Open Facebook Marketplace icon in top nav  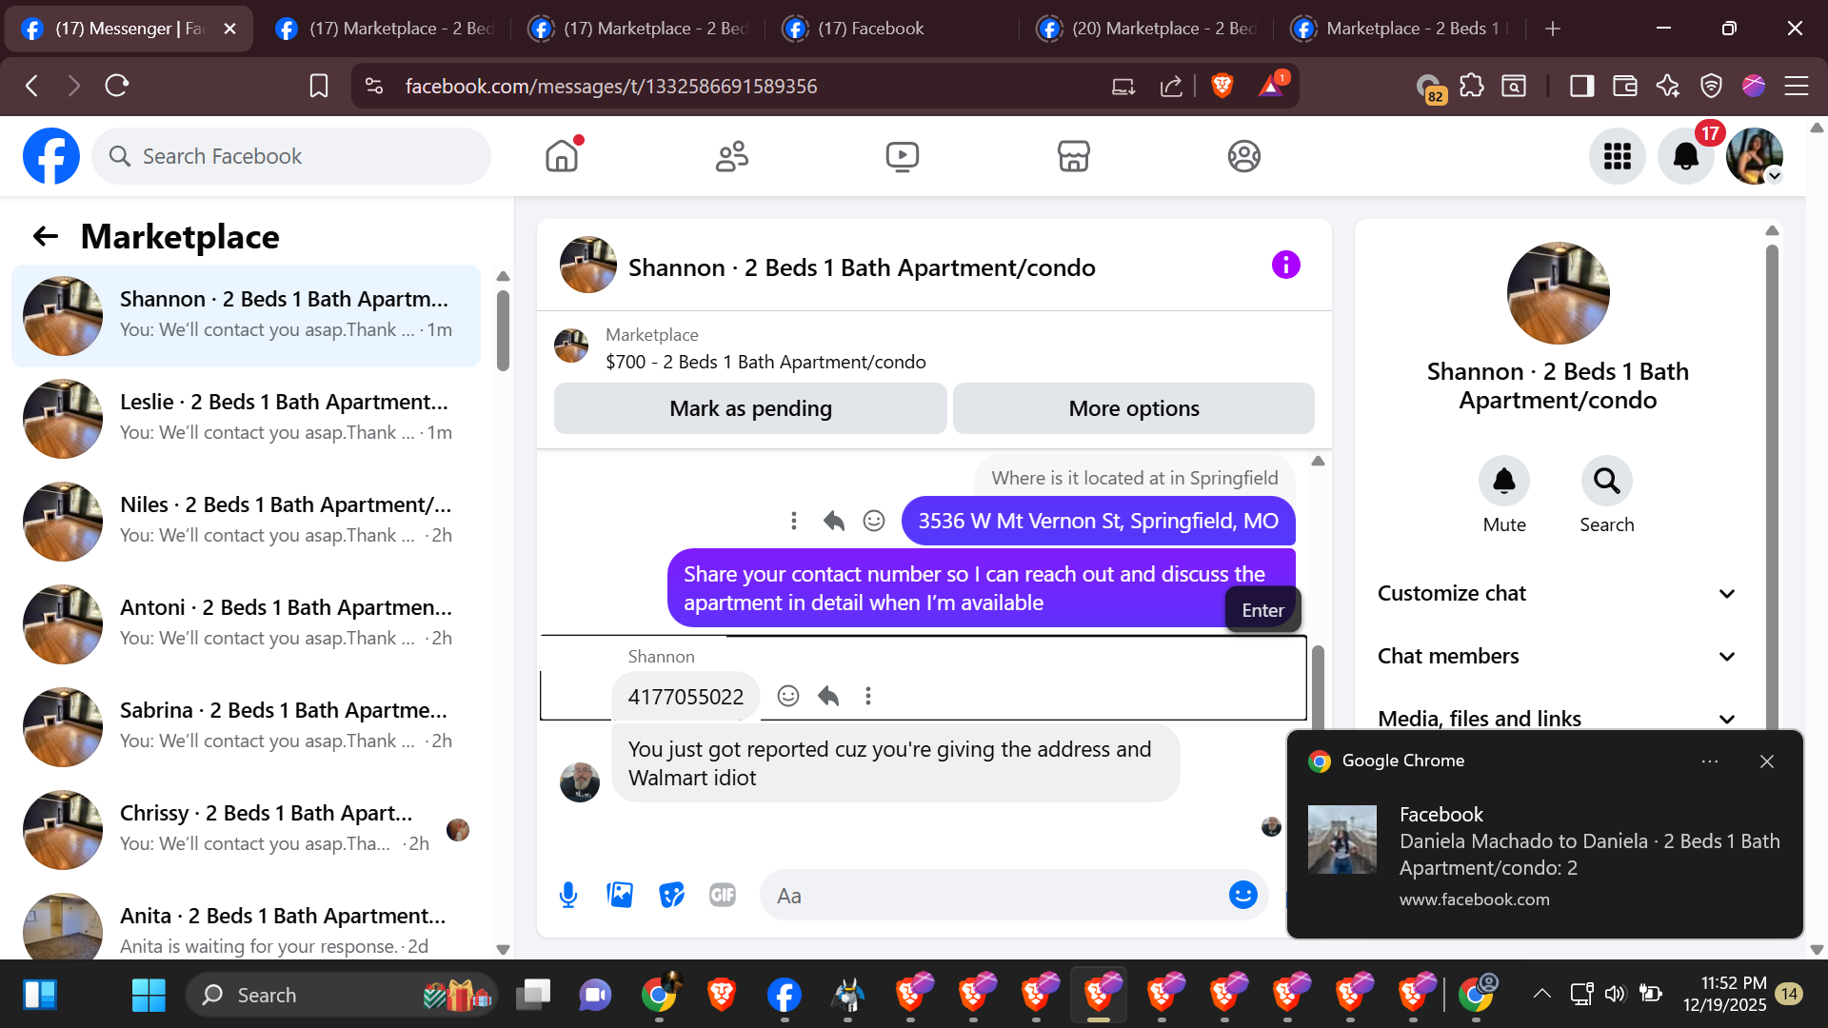(x=1073, y=156)
